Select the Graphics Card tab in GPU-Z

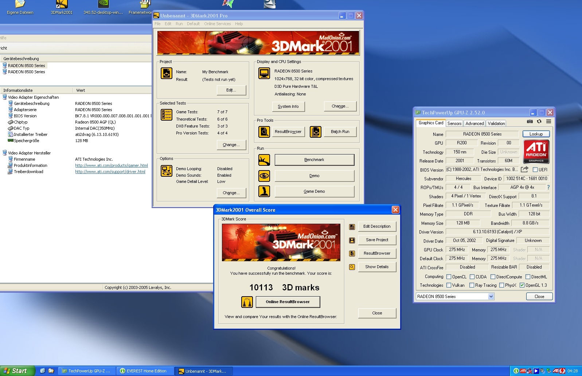tap(431, 123)
